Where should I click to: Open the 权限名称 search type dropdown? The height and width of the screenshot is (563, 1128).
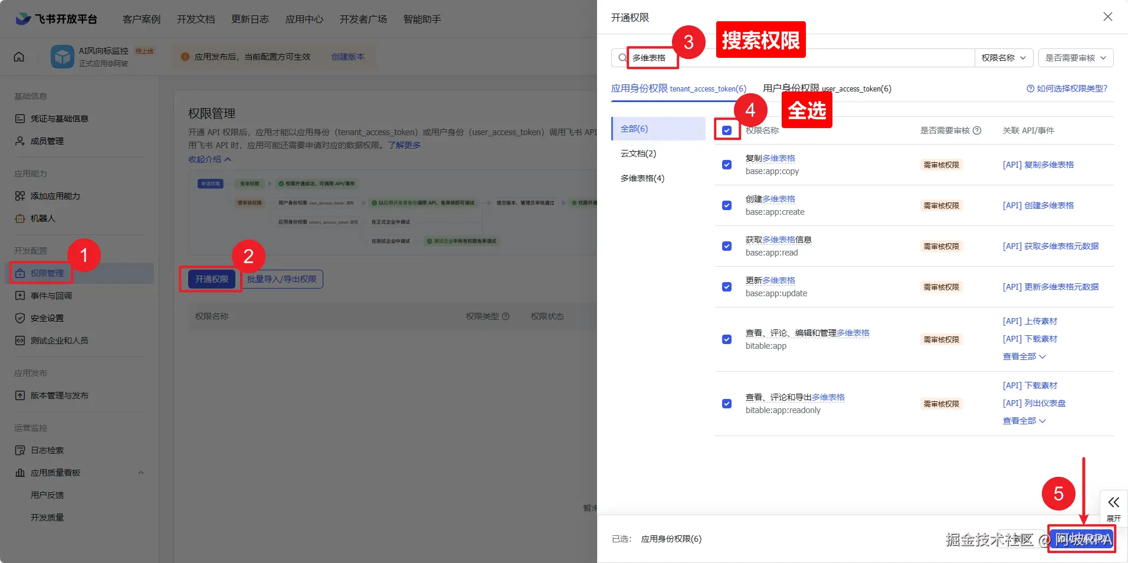coord(1004,58)
